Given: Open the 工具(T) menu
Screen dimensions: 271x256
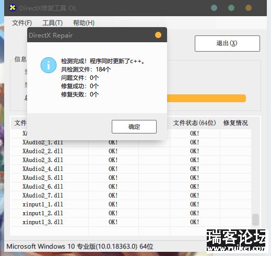Looking at the screenshot, I should point(52,23).
